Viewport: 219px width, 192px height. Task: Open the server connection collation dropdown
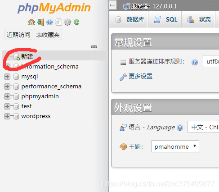tap(211, 61)
